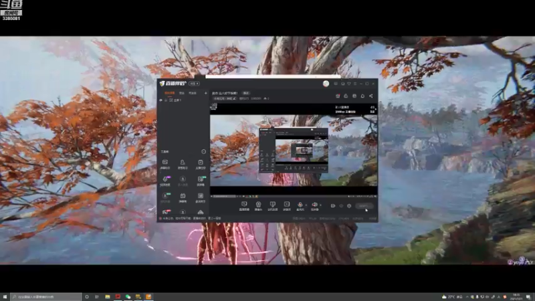This screenshot has width=535, height=301.
Task: Open the person-shaped toolbox tool
Action: coord(183,164)
